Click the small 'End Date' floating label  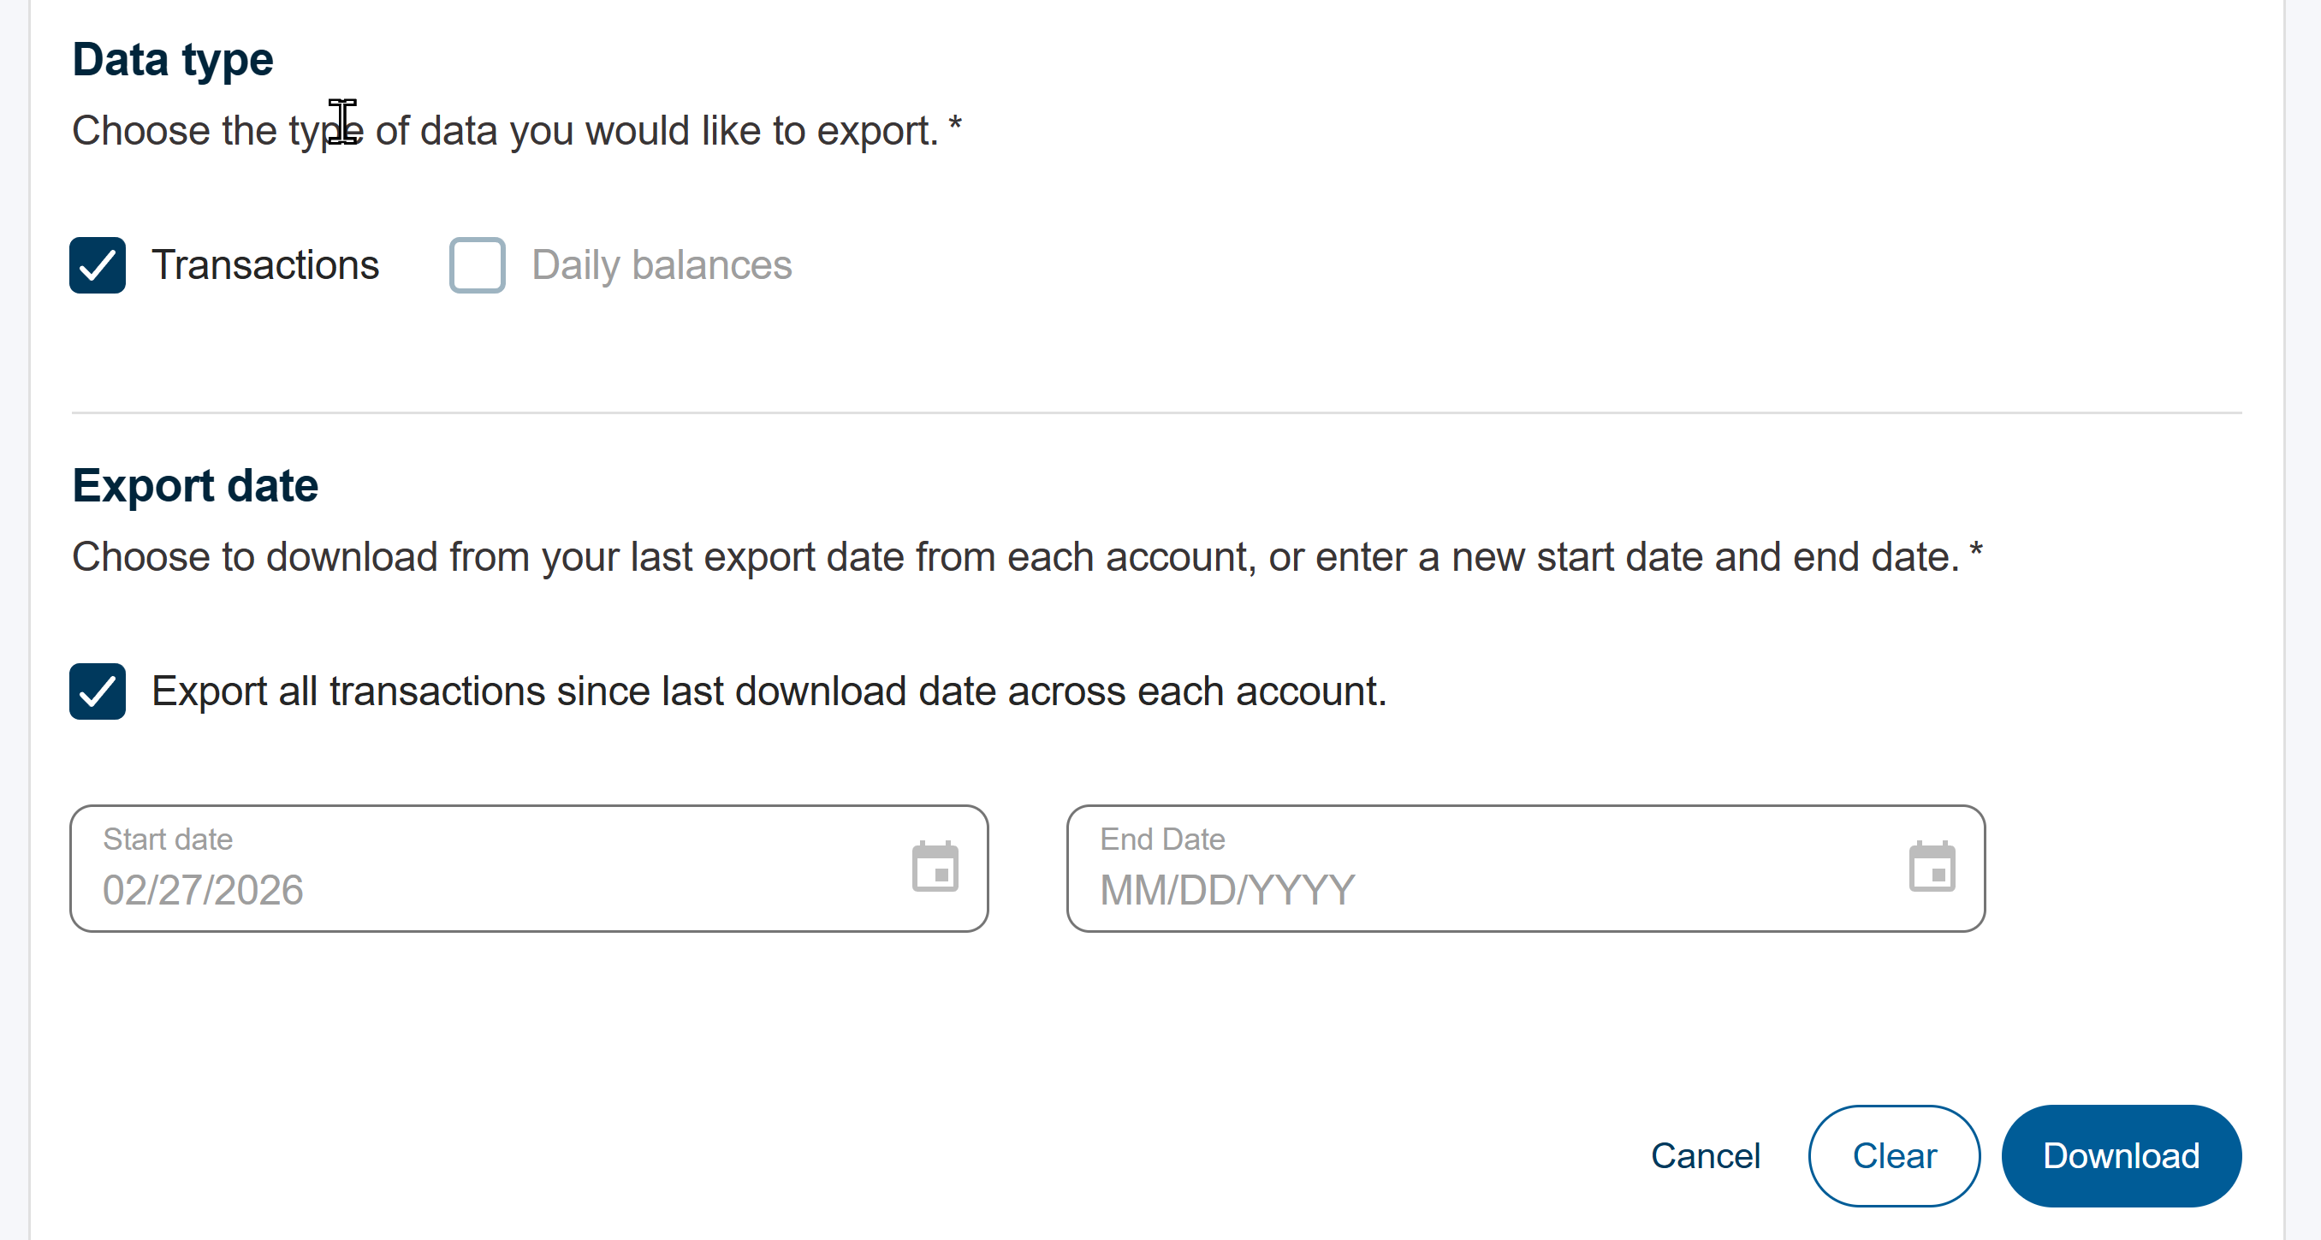(x=1162, y=839)
